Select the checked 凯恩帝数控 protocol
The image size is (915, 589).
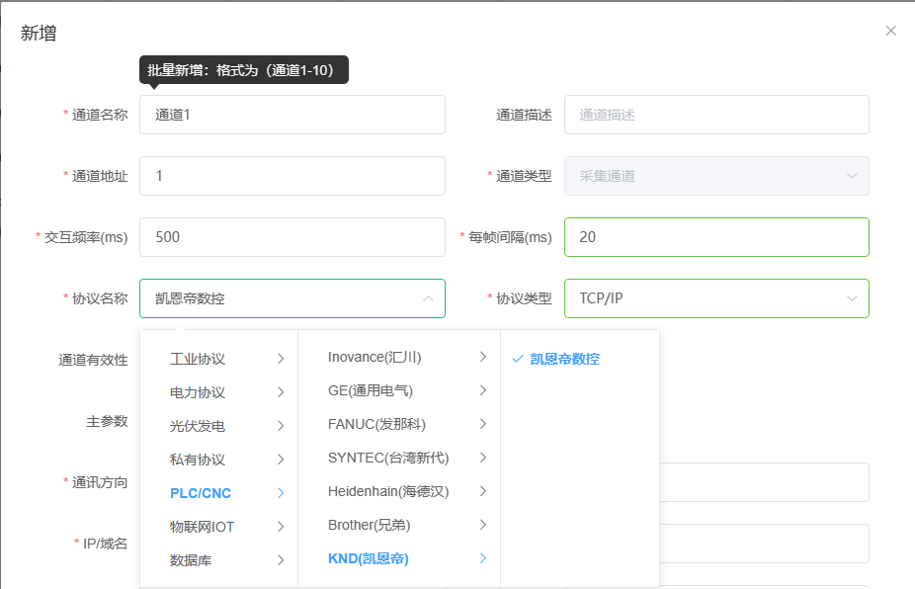580,359
